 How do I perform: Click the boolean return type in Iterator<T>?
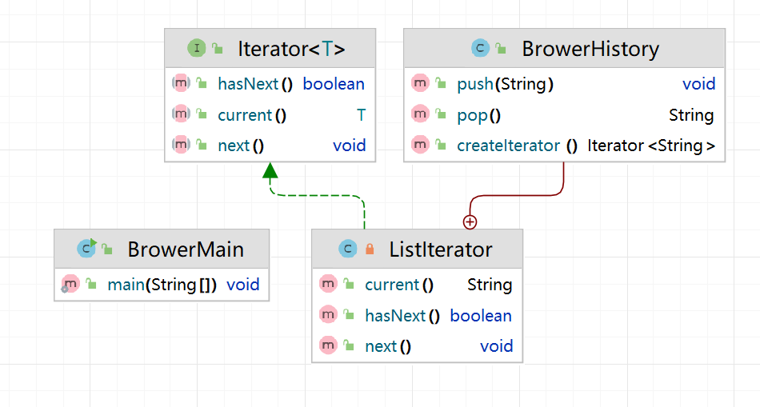point(334,84)
